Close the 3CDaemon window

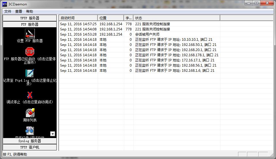pyautogui.click(x=267, y=3)
